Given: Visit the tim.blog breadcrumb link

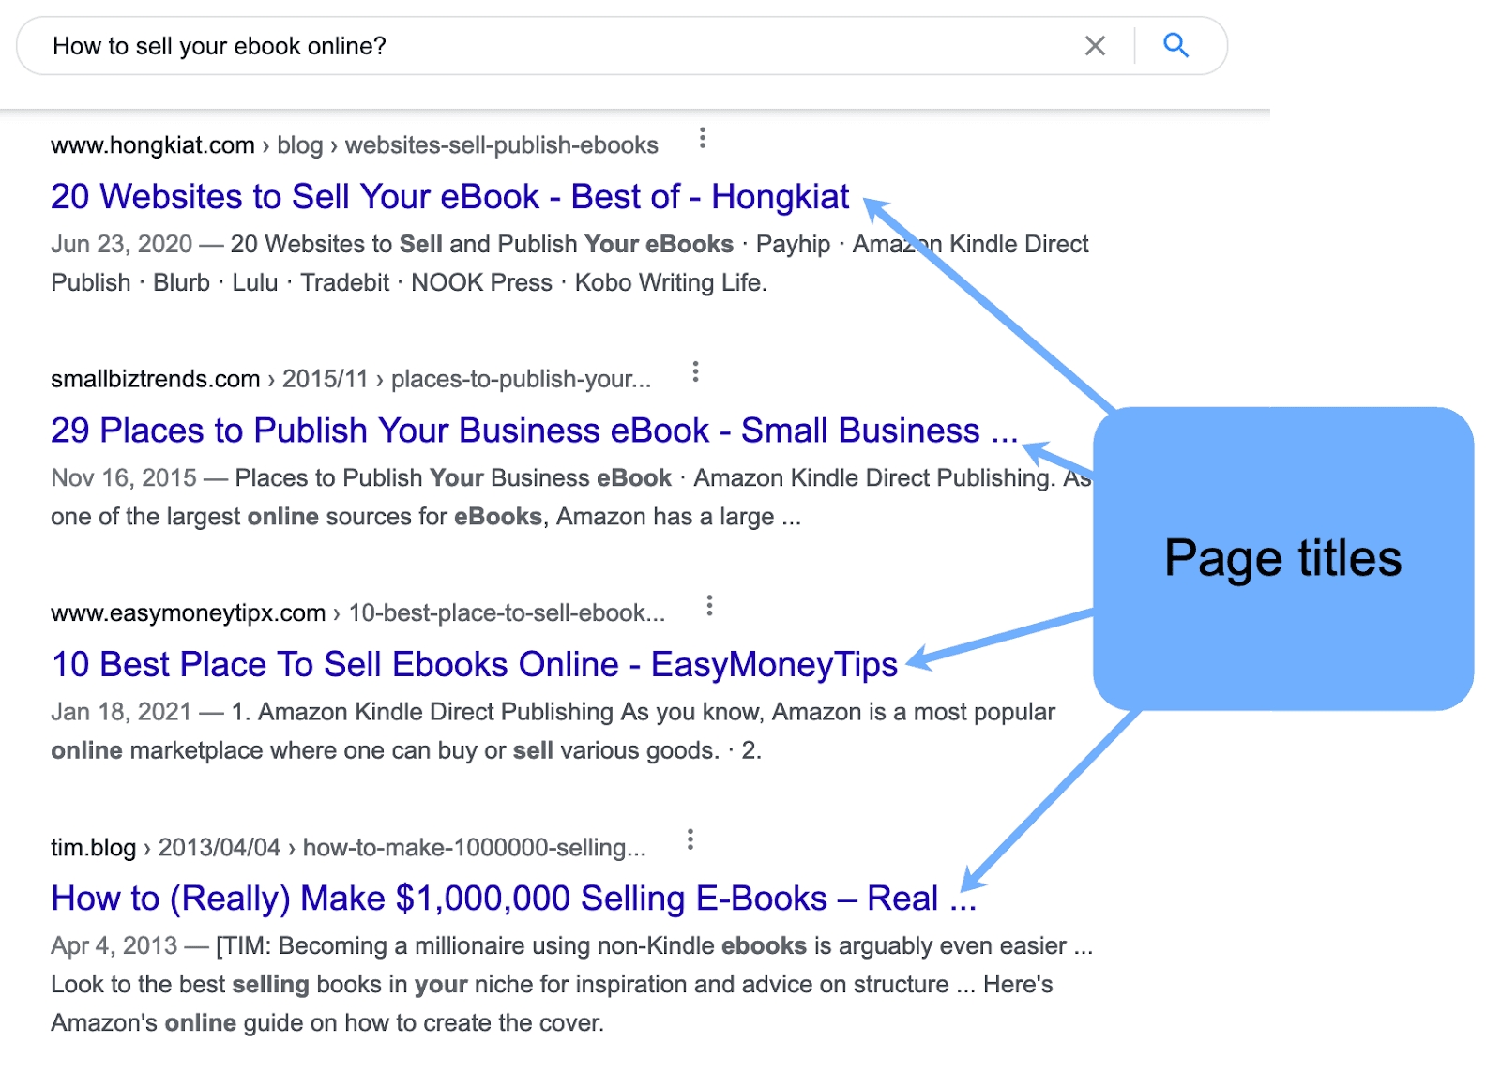Looking at the screenshot, I should pyautogui.click(x=94, y=846).
